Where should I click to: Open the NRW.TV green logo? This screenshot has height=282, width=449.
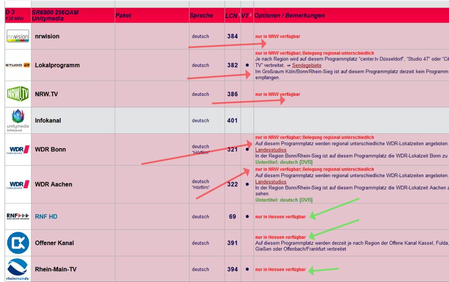click(18, 94)
